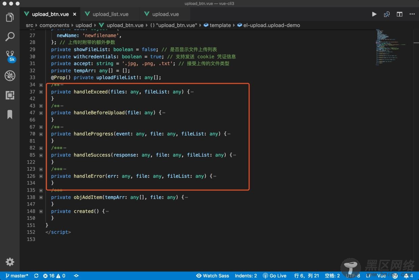
Task: Expand the folded comment at line 67
Action: click(41, 127)
